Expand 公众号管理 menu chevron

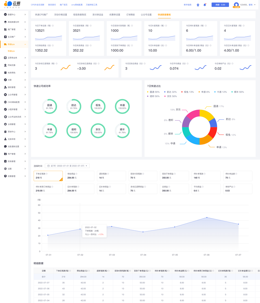click(x=25, y=95)
